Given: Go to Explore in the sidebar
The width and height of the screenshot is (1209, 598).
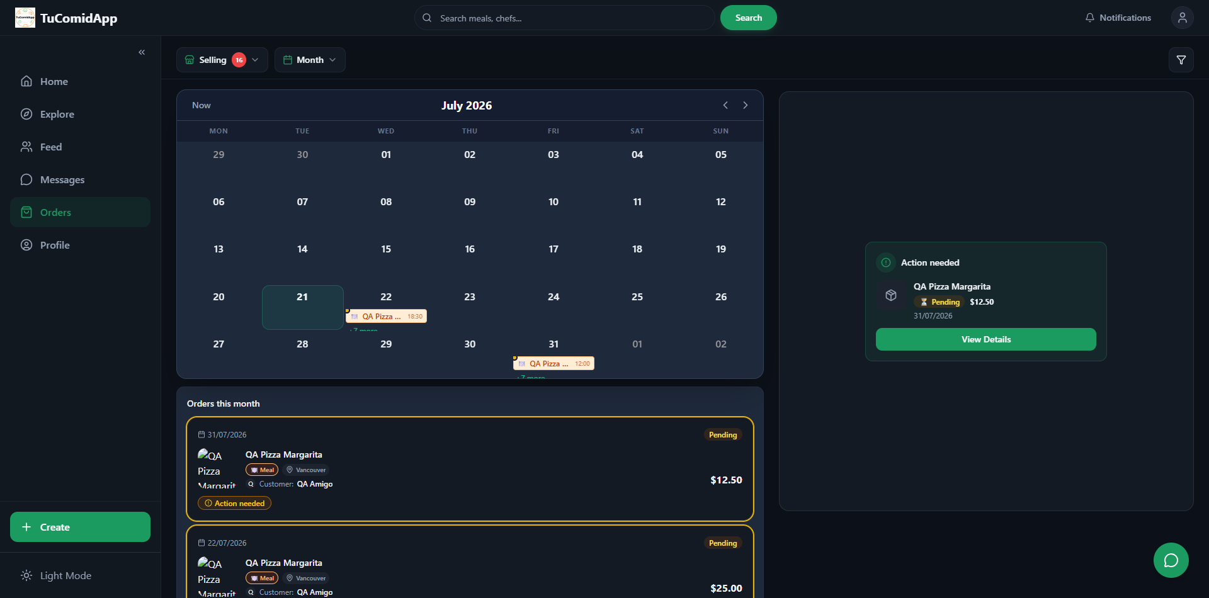Looking at the screenshot, I should tap(80, 114).
